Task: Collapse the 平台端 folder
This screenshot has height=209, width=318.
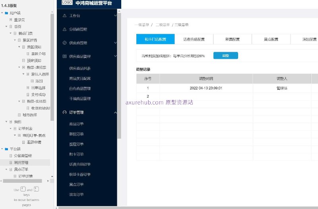Action: (x=2, y=149)
